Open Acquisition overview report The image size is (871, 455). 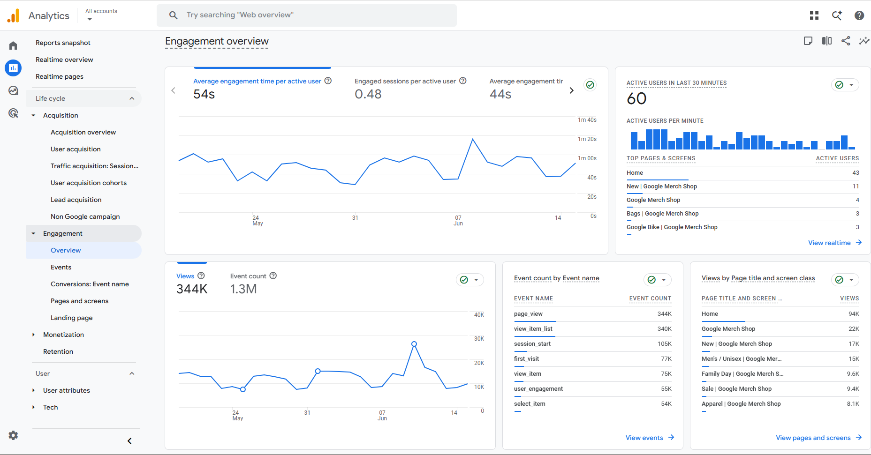point(83,132)
